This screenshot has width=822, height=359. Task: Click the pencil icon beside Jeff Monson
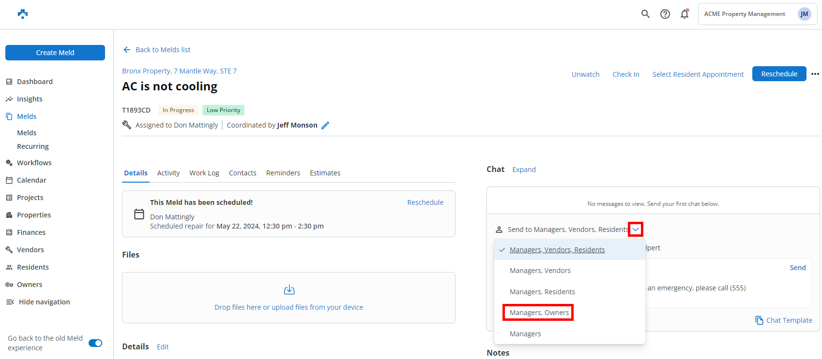325,126
